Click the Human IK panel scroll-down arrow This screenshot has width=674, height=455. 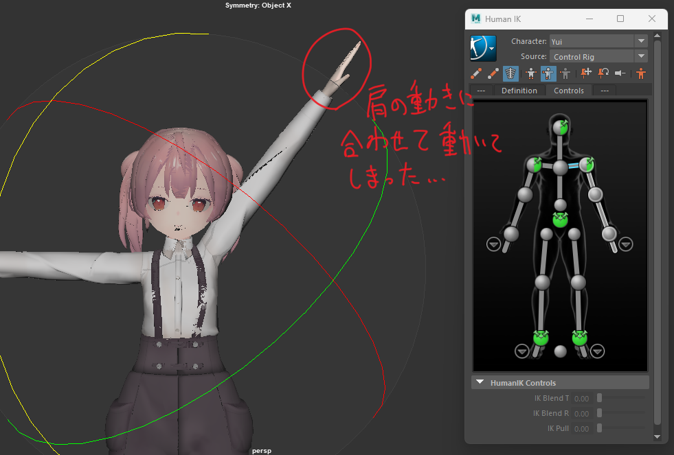pos(657,436)
